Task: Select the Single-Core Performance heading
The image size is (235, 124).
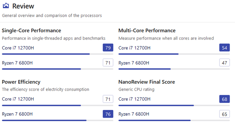Action: pos(31,31)
